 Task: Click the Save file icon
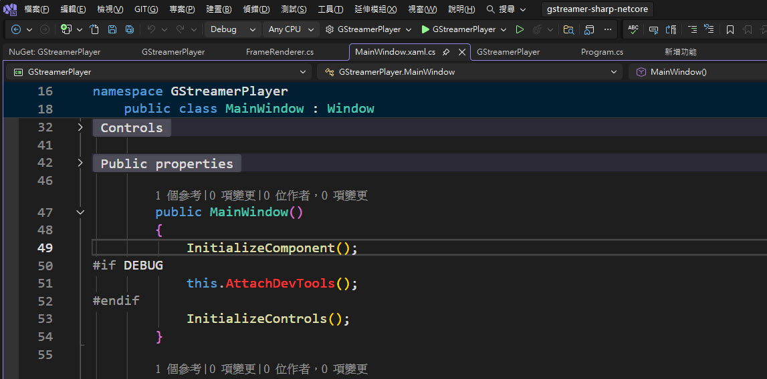point(112,29)
